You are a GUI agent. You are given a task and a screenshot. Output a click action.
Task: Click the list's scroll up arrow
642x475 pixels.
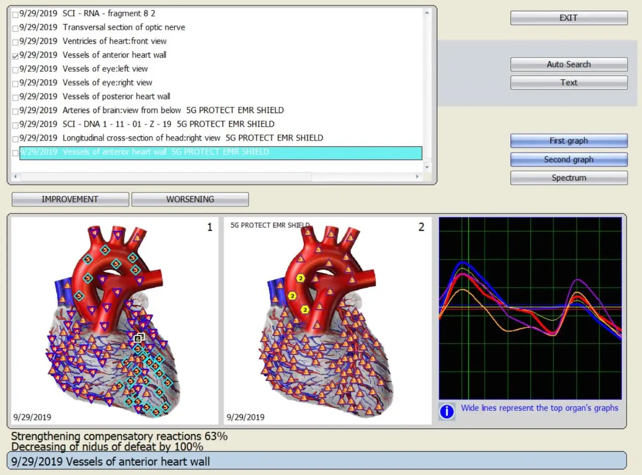coord(427,12)
